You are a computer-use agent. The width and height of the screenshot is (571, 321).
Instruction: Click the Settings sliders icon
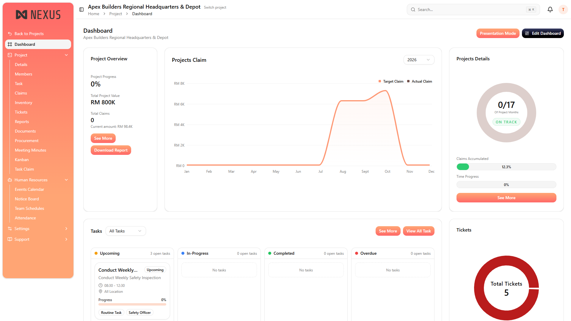[x=10, y=229]
